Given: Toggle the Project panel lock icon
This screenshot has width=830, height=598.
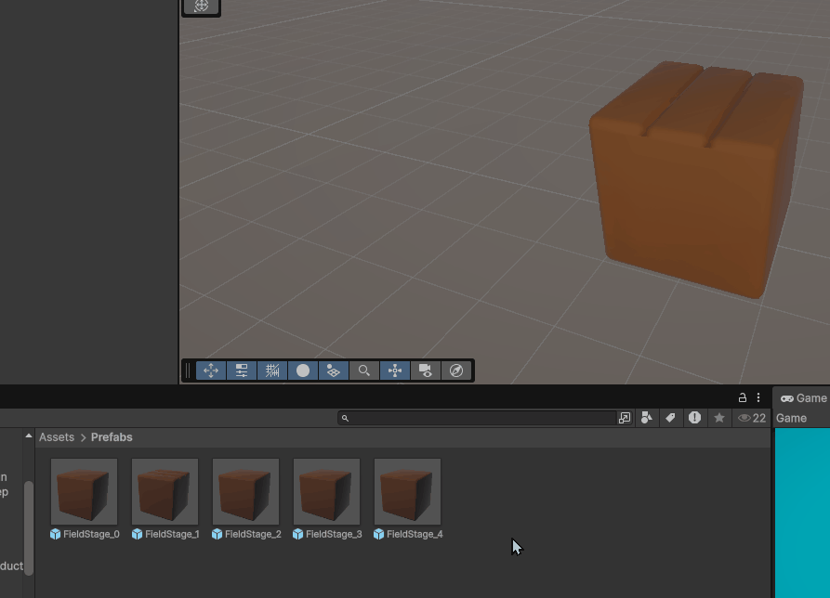Looking at the screenshot, I should tap(743, 397).
